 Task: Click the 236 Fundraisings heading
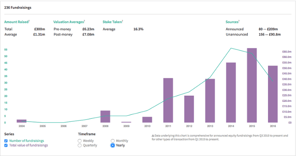pyautogui.click(x=18, y=8)
